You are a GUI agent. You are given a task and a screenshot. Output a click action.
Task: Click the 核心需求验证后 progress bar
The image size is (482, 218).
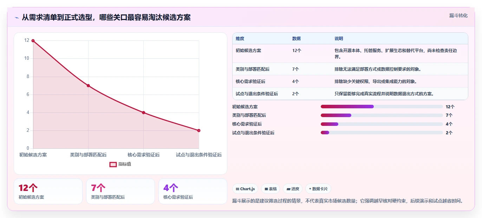coord(382,124)
